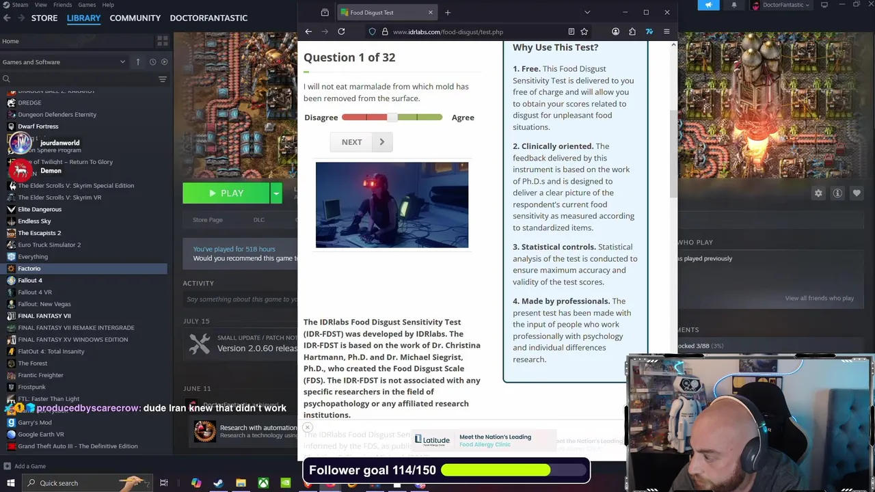This screenshot has height=492, width=875.
Task: Select Euro Truck Simulator 2 in library
Action: (x=49, y=245)
